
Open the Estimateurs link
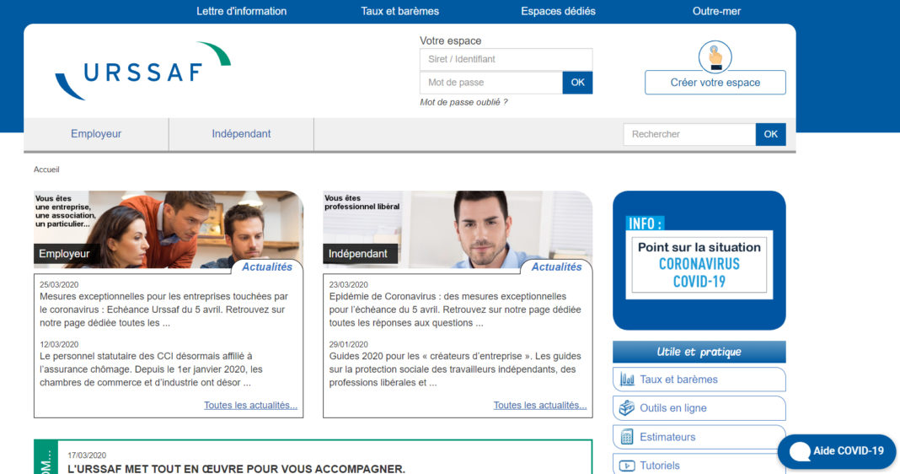point(699,437)
